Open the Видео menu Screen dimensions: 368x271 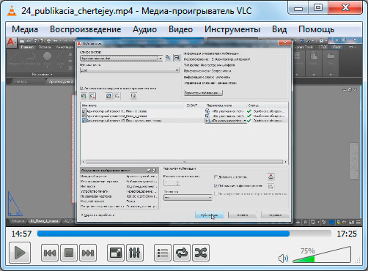pos(180,29)
